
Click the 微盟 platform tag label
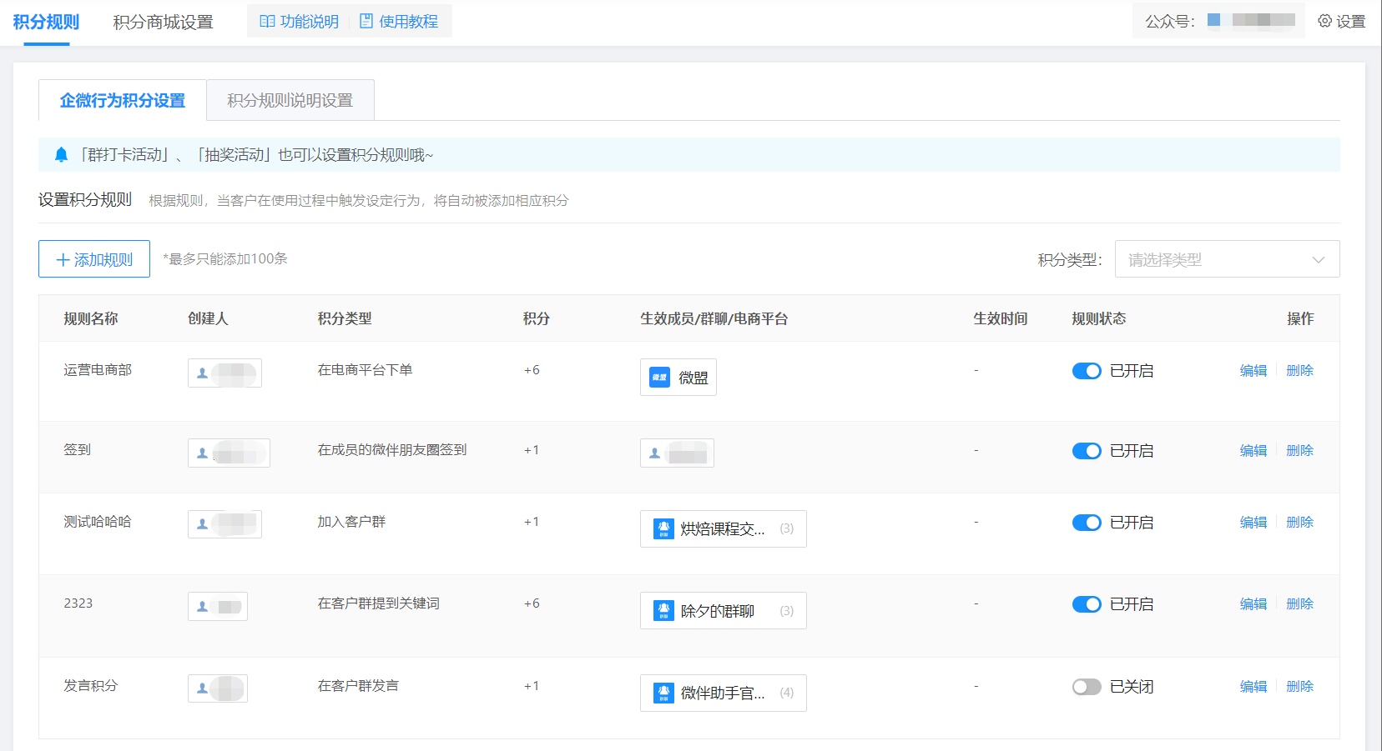[x=694, y=378]
